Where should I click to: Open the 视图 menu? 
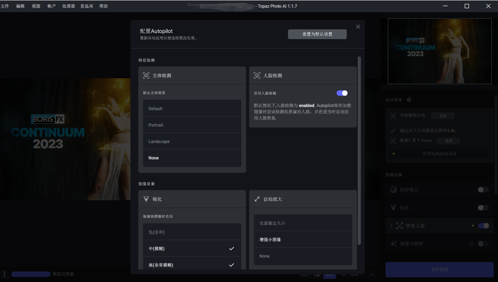(x=36, y=6)
